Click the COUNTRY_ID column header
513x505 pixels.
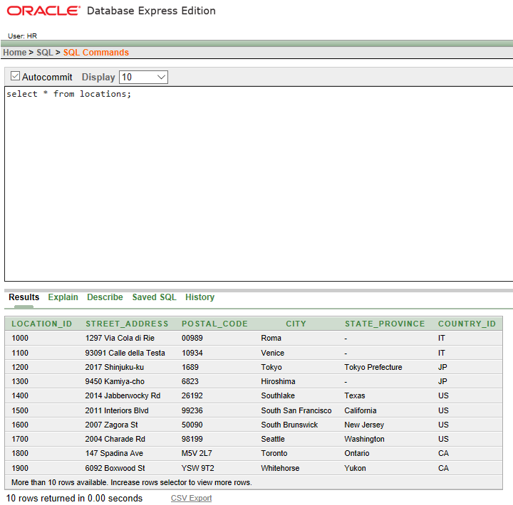pos(467,324)
